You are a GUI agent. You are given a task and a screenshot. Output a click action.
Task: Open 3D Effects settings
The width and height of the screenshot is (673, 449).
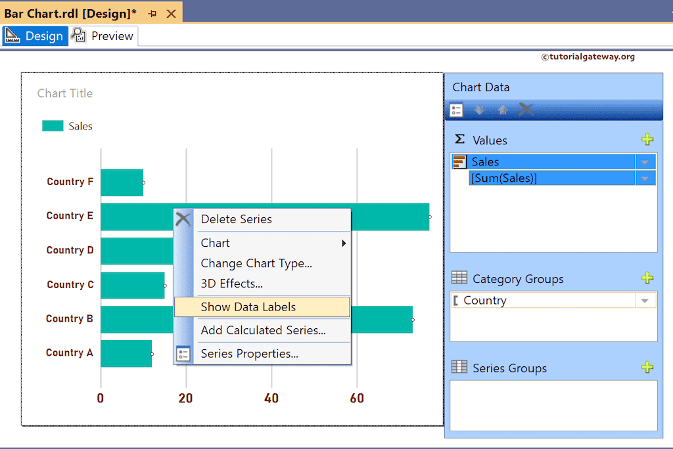point(229,284)
